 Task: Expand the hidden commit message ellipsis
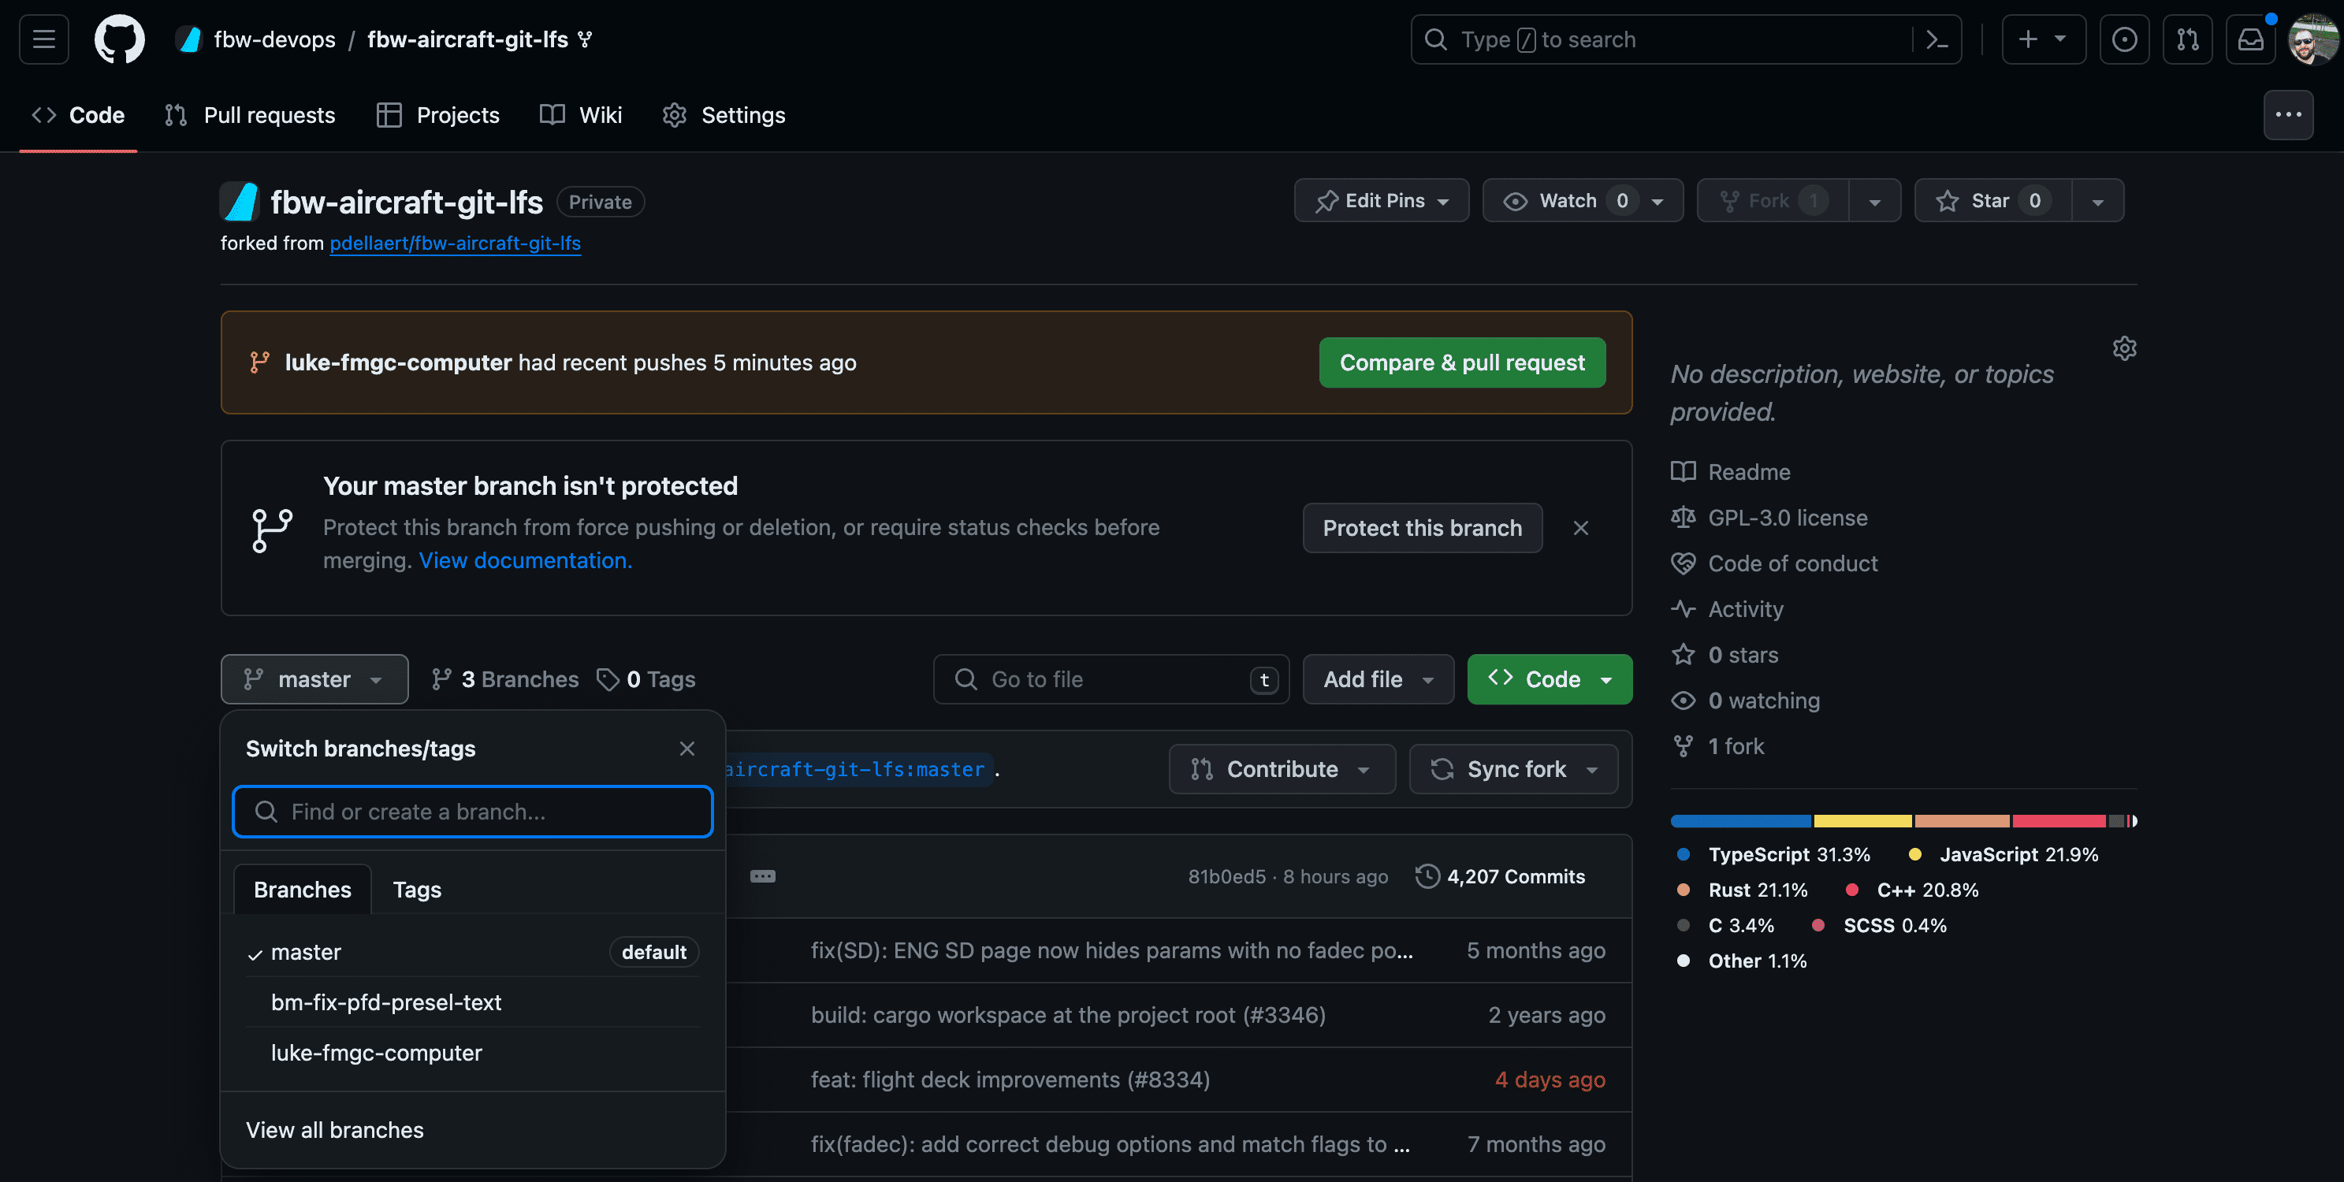tap(762, 876)
